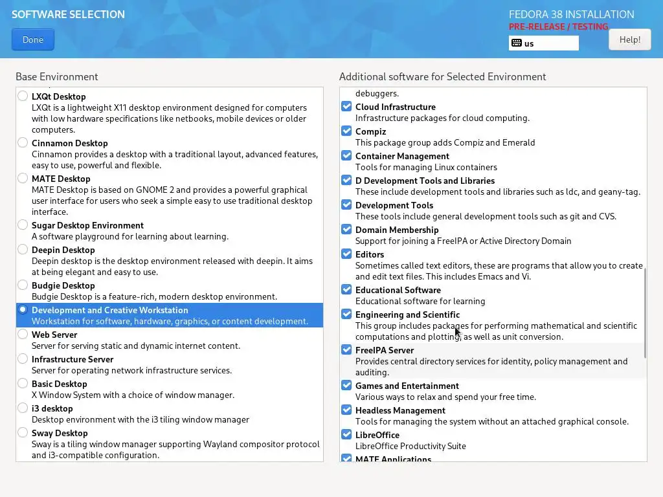This screenshot has height=497, width=663.
Task: Select Basic Desktop radio button
Action: click(23, 383)
